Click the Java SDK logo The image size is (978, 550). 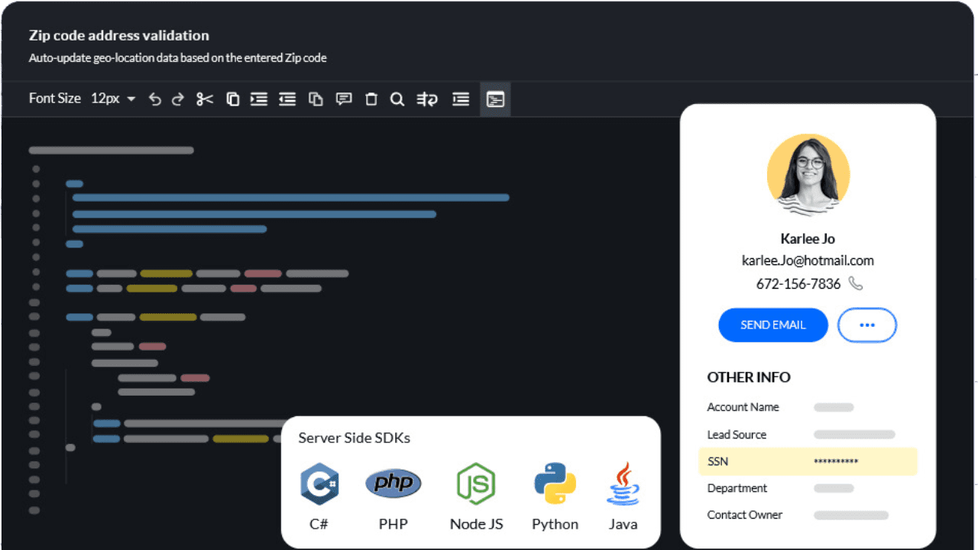coord(623,484)
